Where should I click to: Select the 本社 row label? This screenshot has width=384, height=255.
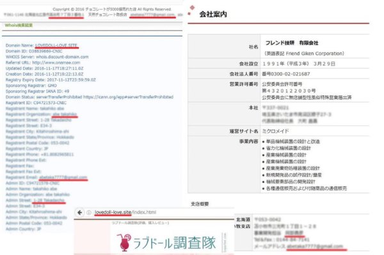(253, 108)
